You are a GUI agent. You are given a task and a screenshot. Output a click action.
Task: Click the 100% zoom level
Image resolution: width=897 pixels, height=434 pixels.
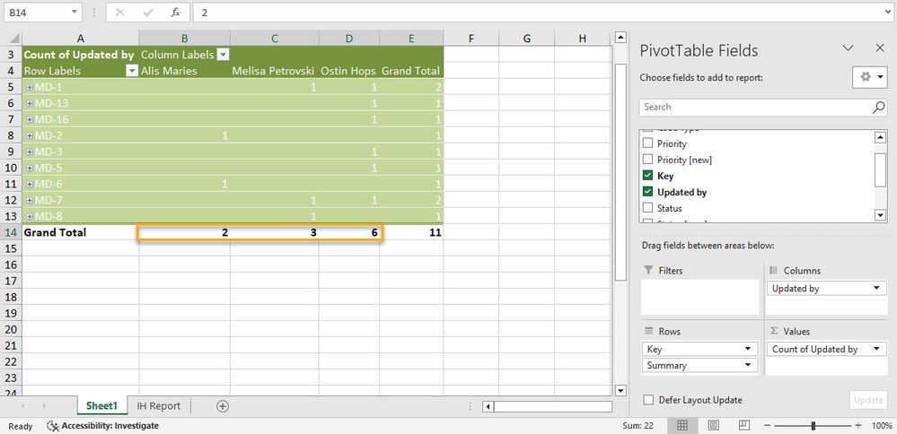click(882, 426)
